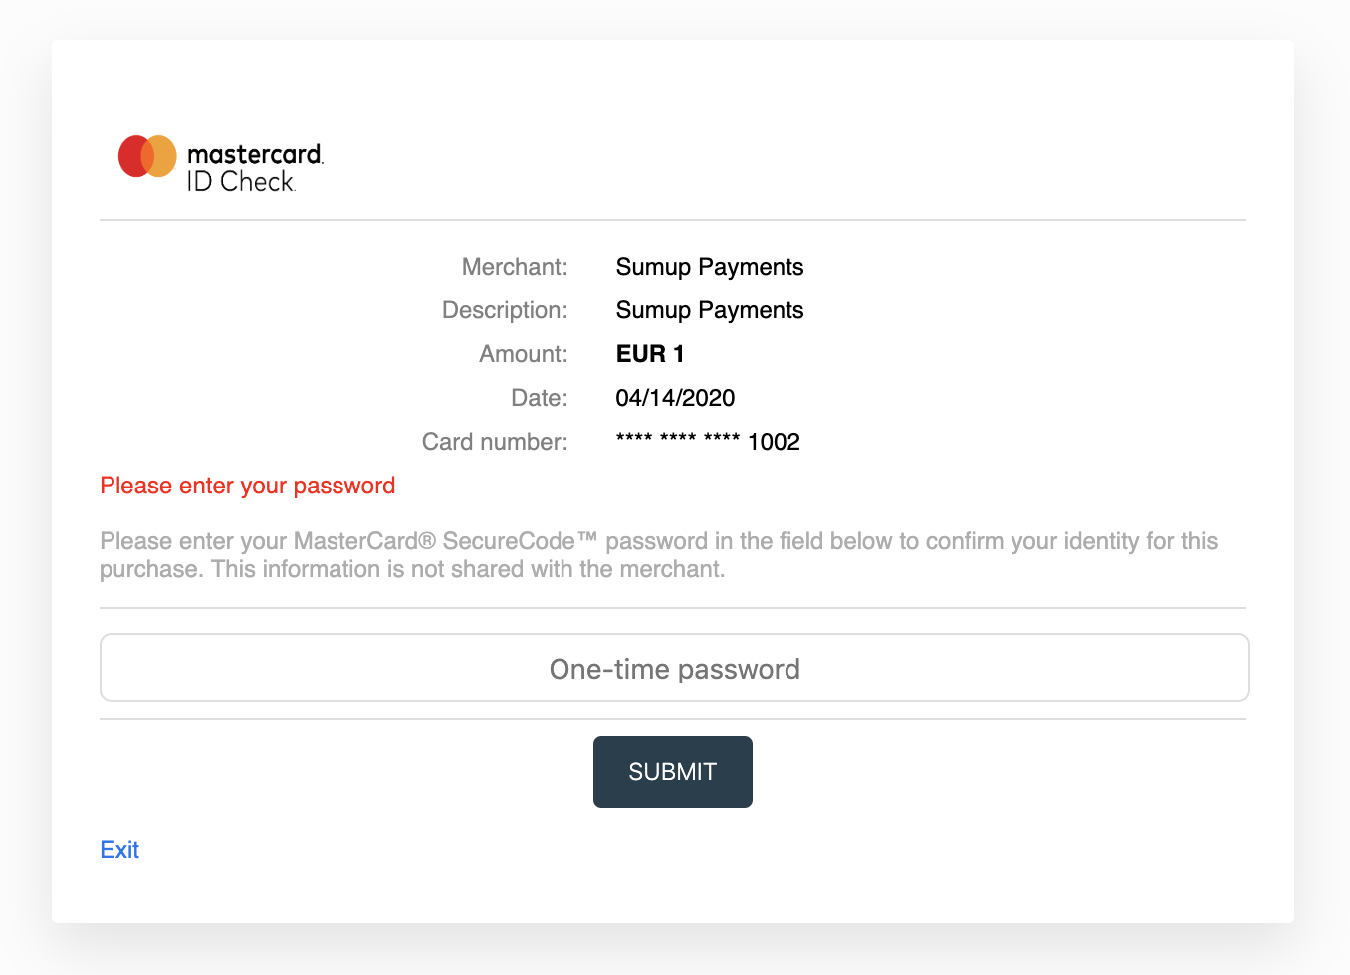Viewport: 1350px width, 975px height.
Task: Click the Merchant label
Action: pyautogui.click(x=515, y=267)
